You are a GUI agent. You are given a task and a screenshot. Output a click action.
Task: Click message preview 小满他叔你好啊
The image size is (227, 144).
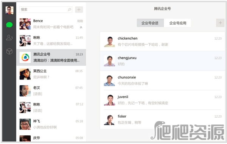[45, 127]
